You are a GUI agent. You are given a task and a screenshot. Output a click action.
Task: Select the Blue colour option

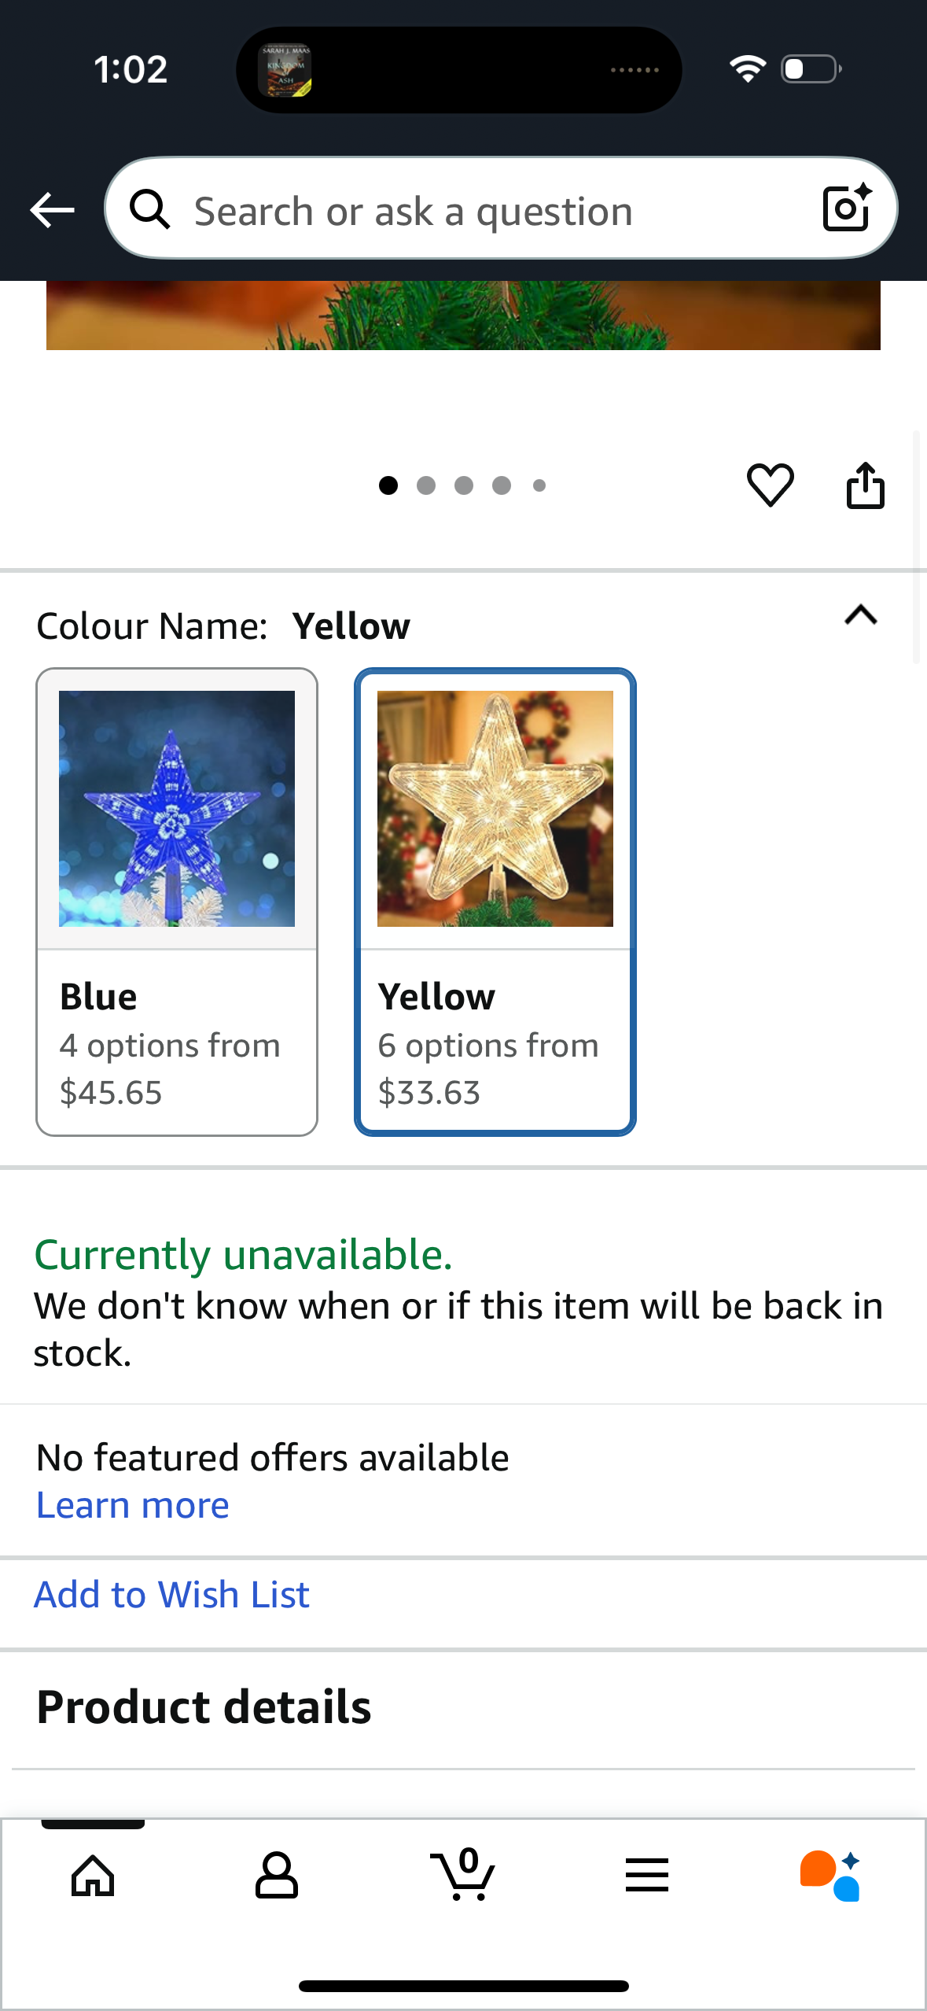coord(177,902)
